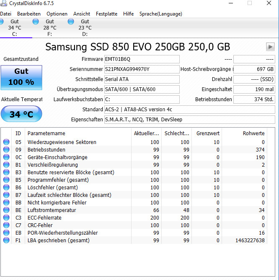The image size is (279, 280).
Task: Click the Grenzwert column header
Action: [x=207, y=133]
